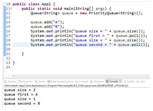Open the Servers view tab
Viewport: 153px width, 111px height.
click(x=40, y=81)
